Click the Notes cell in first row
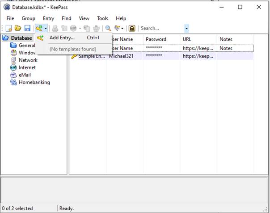 (226, 48)
